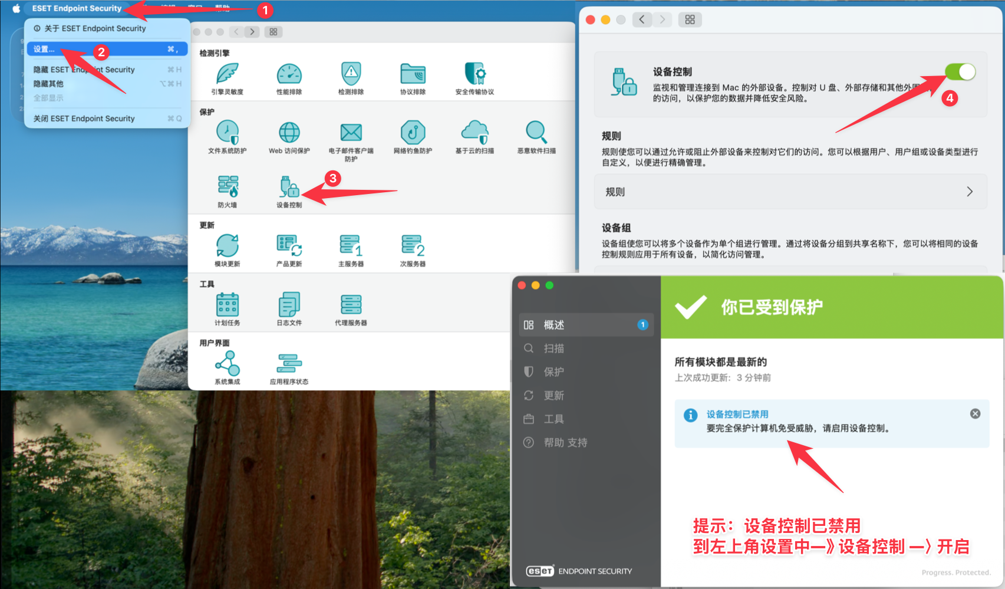1005x589 pixels.
Task: Go forward in the preferences window
Action: point(252,32)
